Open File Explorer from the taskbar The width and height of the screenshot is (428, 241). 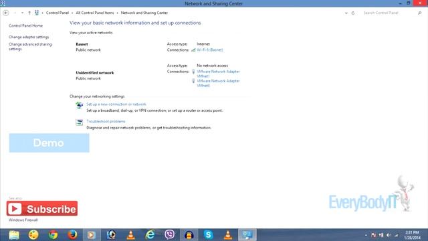[14, 235]
